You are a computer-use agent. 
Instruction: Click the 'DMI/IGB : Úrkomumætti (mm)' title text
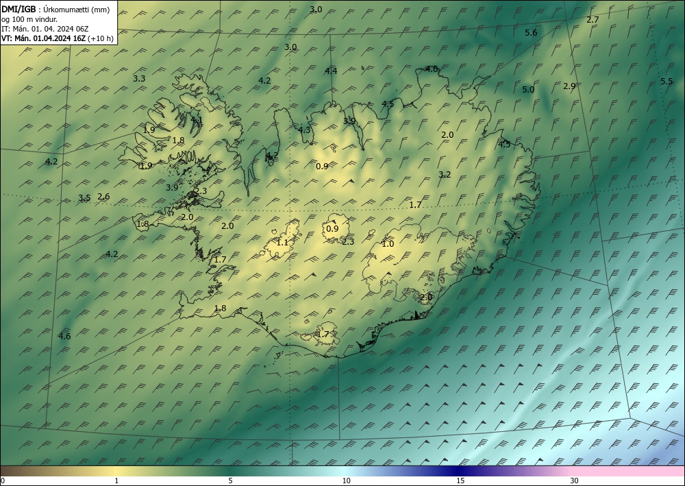tap(55, 9)
